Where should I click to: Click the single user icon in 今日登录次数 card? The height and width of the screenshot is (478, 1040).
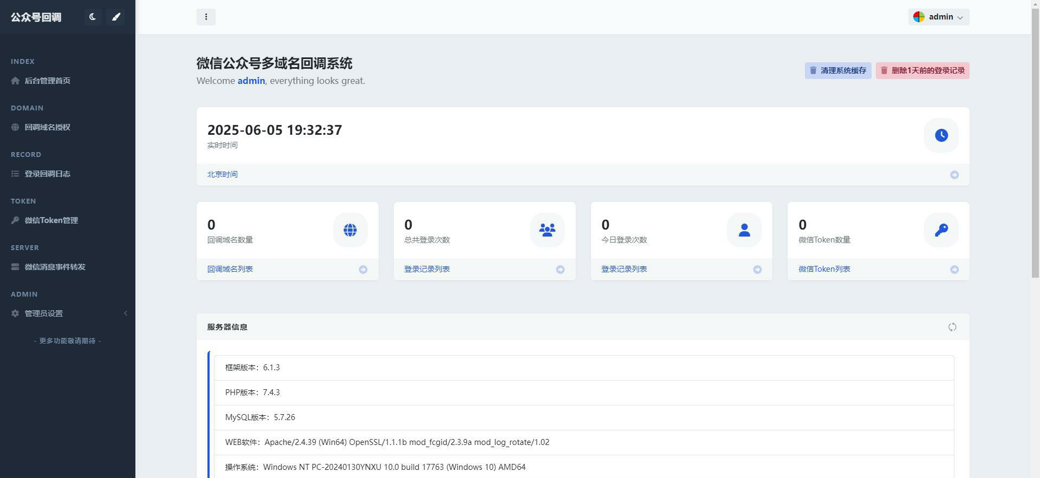click(x=744, y=230)
